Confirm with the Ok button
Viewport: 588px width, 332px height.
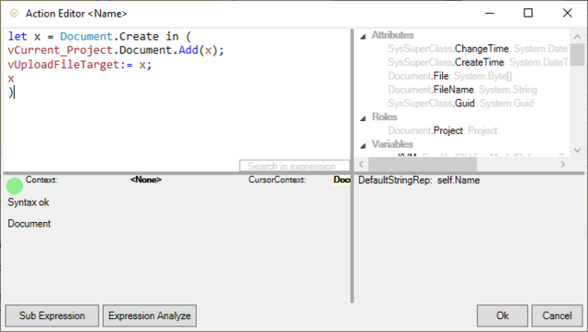503,315
